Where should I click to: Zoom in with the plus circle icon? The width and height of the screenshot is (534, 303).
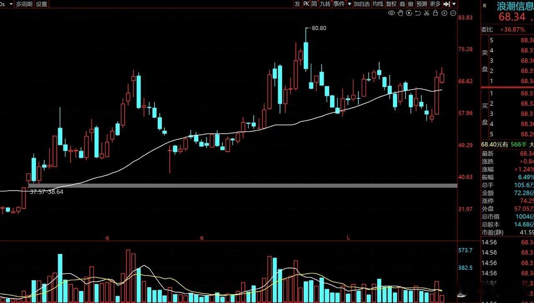click(444, 13)
